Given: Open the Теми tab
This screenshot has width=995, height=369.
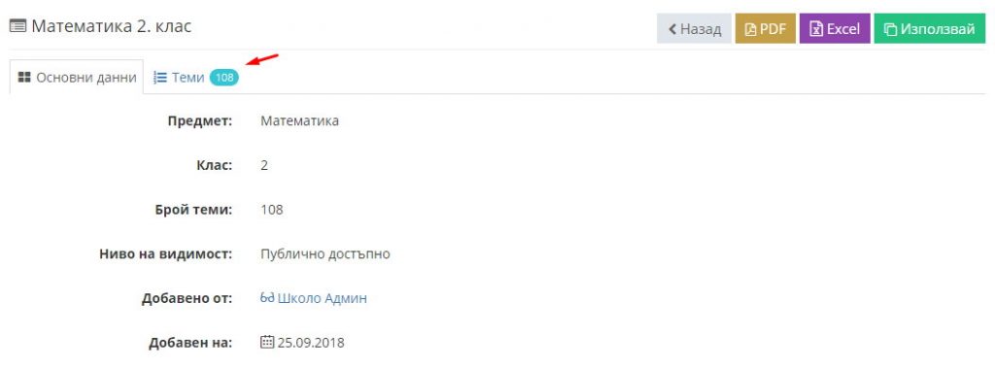Looking at the screenshot, I should click(196, 78).
